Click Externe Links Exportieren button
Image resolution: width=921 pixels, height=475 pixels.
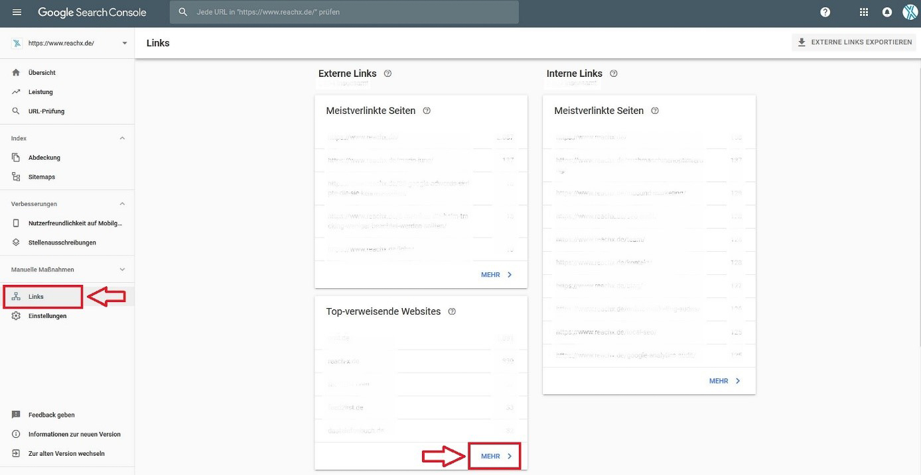click(x=854, y=42)
